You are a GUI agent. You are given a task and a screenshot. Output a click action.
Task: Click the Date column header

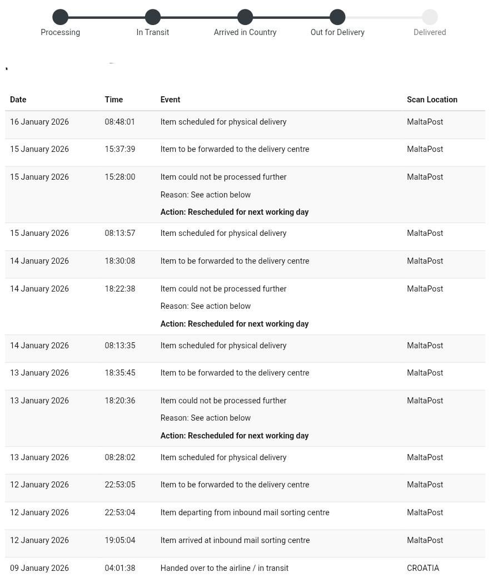pyautogui.click(x=18, y=100)
